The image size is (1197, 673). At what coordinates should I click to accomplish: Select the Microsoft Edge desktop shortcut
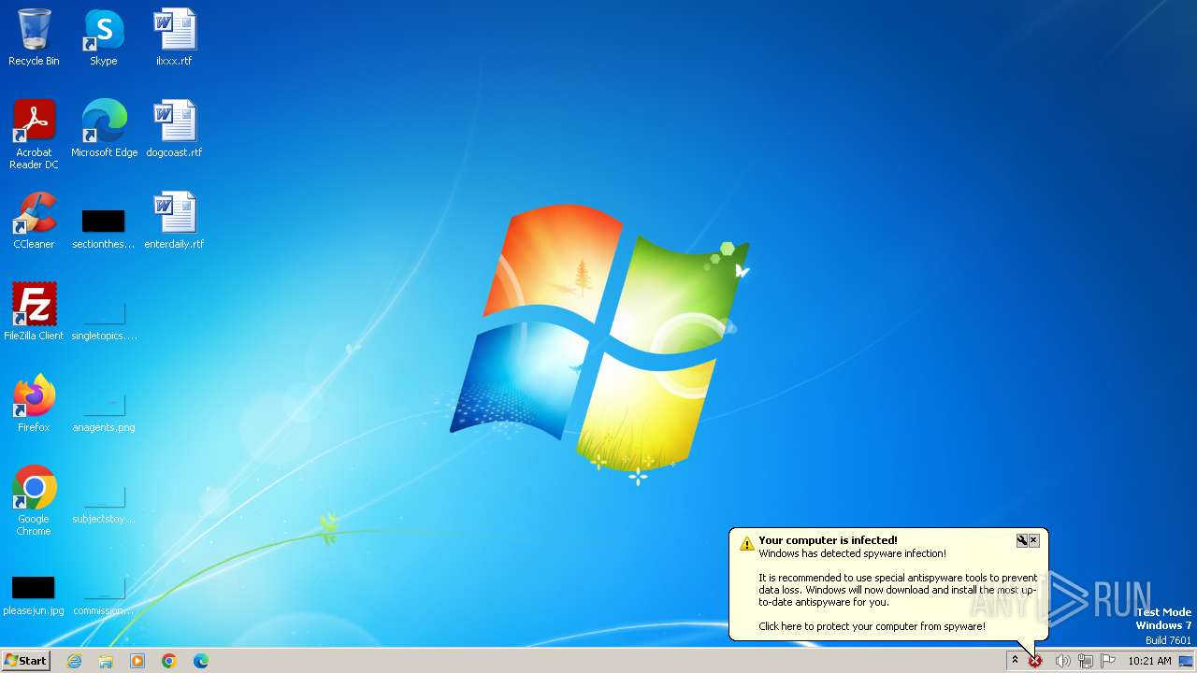(x=104, y=129)
